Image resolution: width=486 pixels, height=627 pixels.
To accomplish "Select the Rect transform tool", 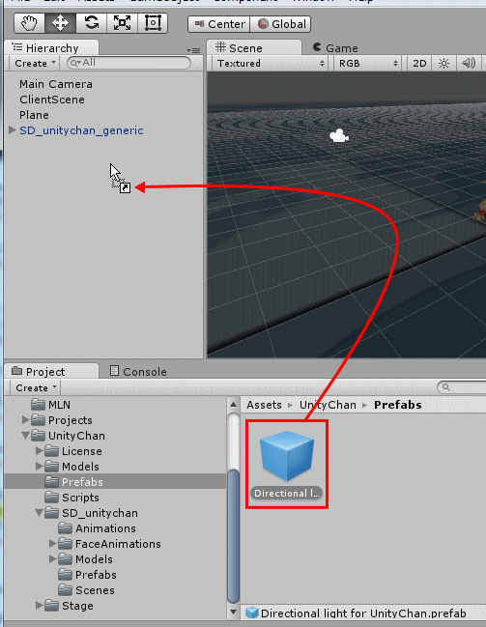I will click(x=153, y=23).
